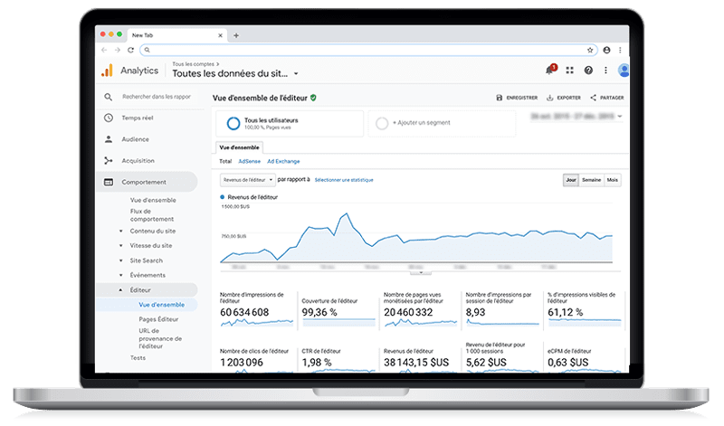Open the Chrome profile icon
The width and height of the screenshot is (724, 426).
pos(606,50)
